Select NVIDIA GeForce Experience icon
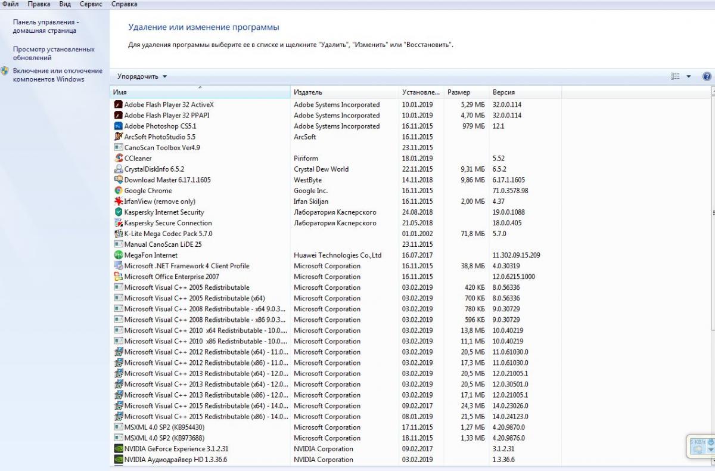 (x=118, y=449)
